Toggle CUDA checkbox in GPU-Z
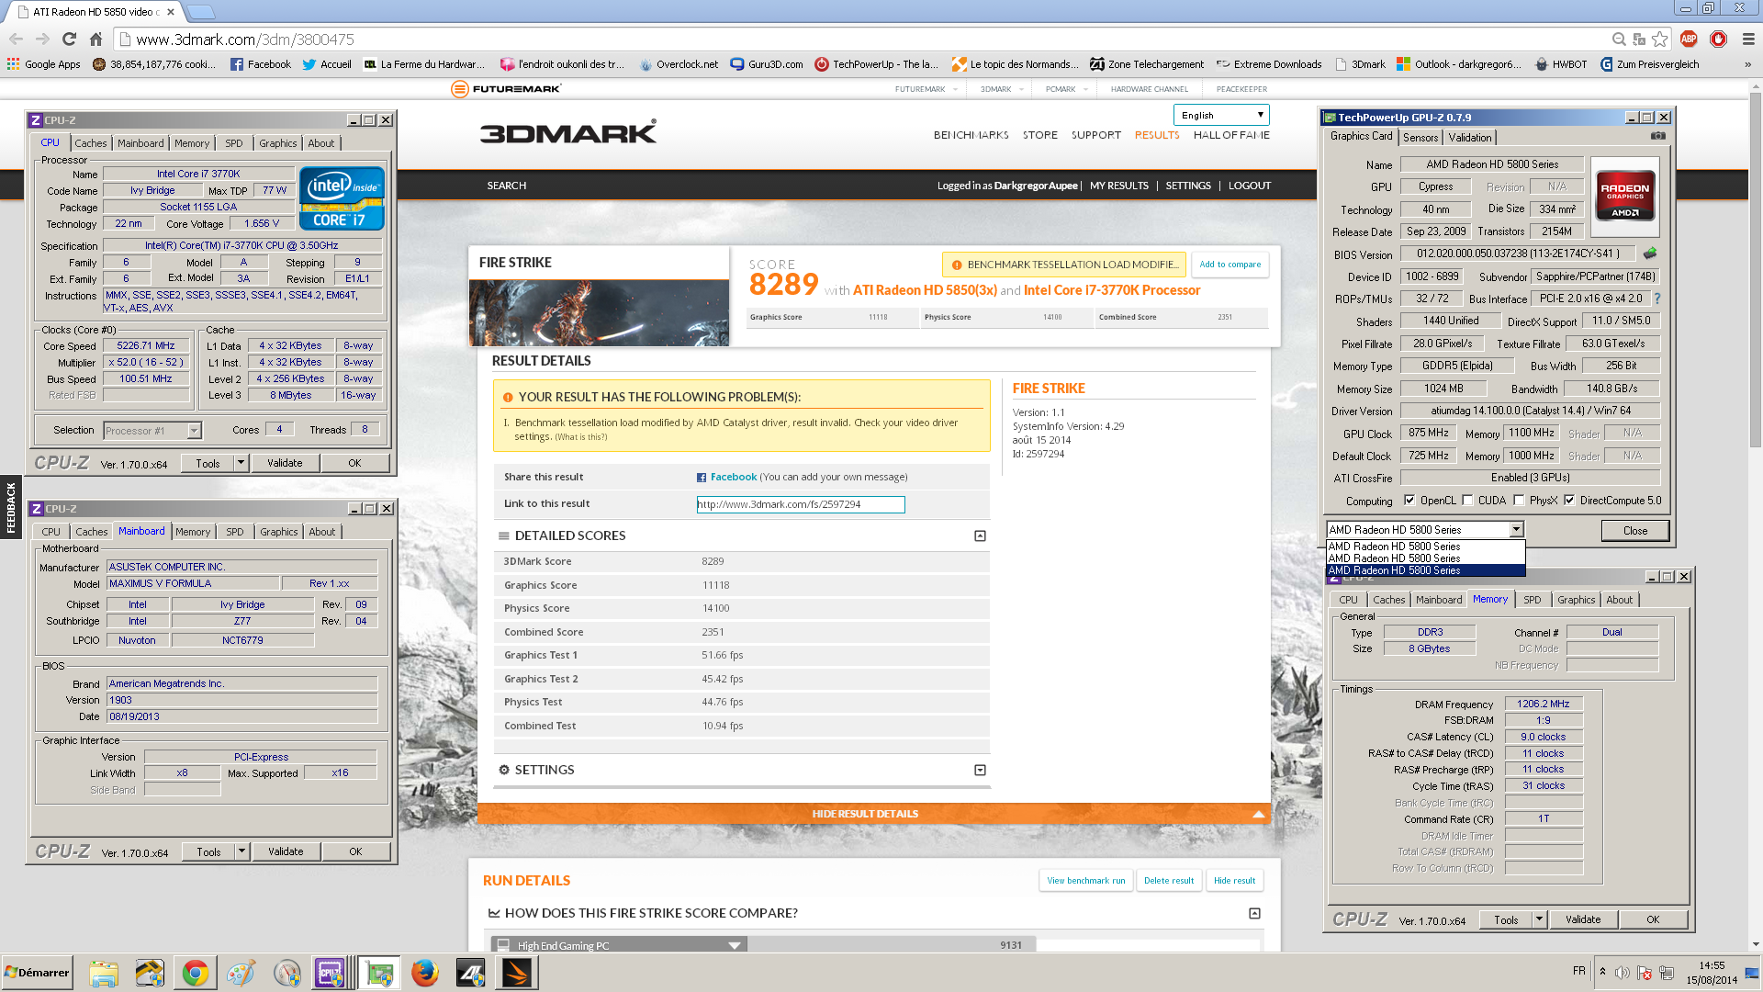1763x992 pixels. click(1467, 501)
